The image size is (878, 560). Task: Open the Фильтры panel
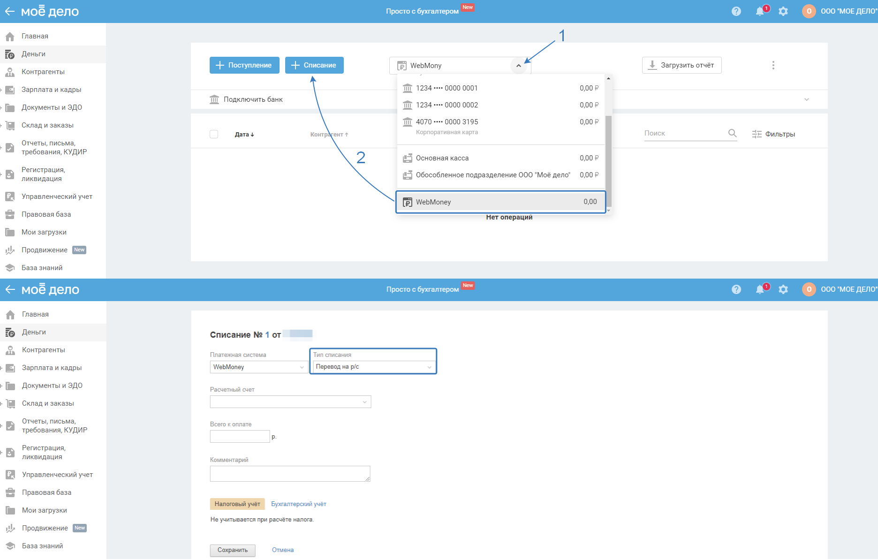click(773, 134)
